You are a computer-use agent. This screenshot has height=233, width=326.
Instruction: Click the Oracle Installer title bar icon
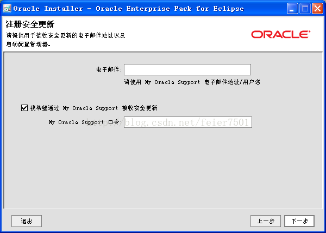point(7,9)
